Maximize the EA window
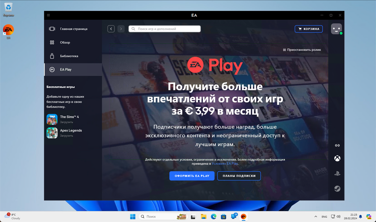Screen dimensions: 376x222 331,15
